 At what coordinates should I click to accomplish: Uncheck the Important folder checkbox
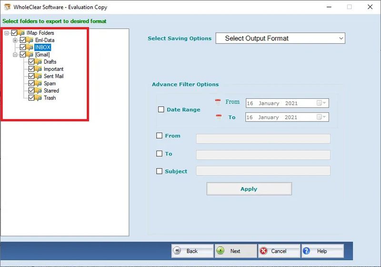point(31,69)
